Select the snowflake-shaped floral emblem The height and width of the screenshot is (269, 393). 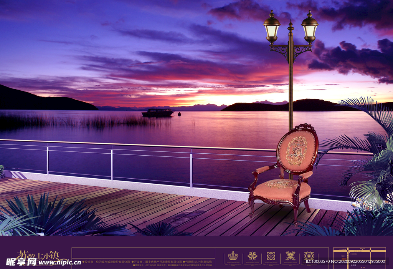pyautogui.click(x=290, y=256)
